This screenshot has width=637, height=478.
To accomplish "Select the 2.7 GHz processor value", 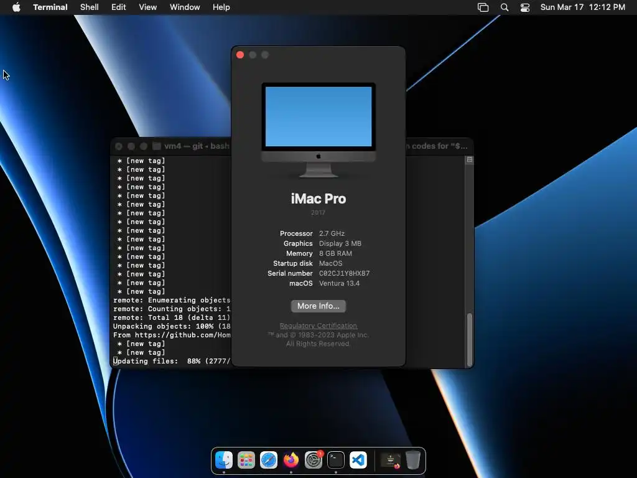I will click(x=332, y=233).
